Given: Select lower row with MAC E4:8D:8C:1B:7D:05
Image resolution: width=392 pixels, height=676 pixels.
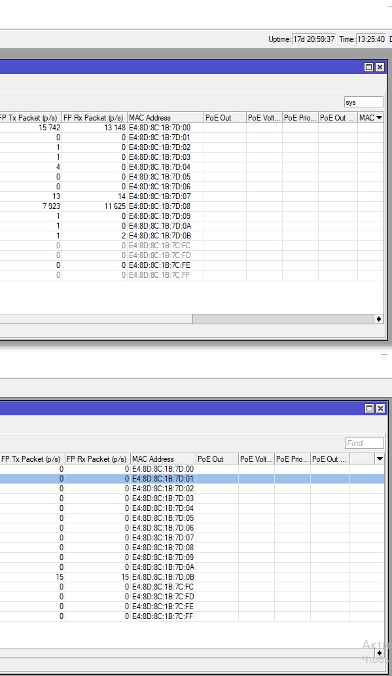Looking at the screenshot, I should tap(192, 517).
